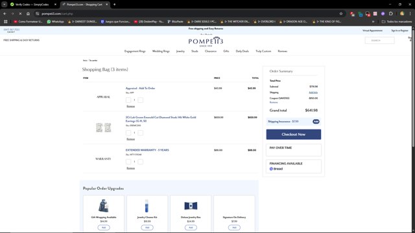This screenshot has height=233, width=415.
Task: Click the Pompeii3 logo
Action: [206, 41]
